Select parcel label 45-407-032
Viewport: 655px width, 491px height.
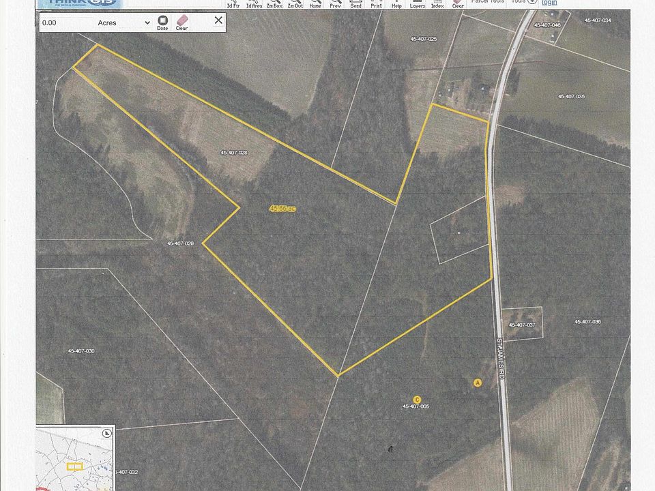(x=126, y=472)
